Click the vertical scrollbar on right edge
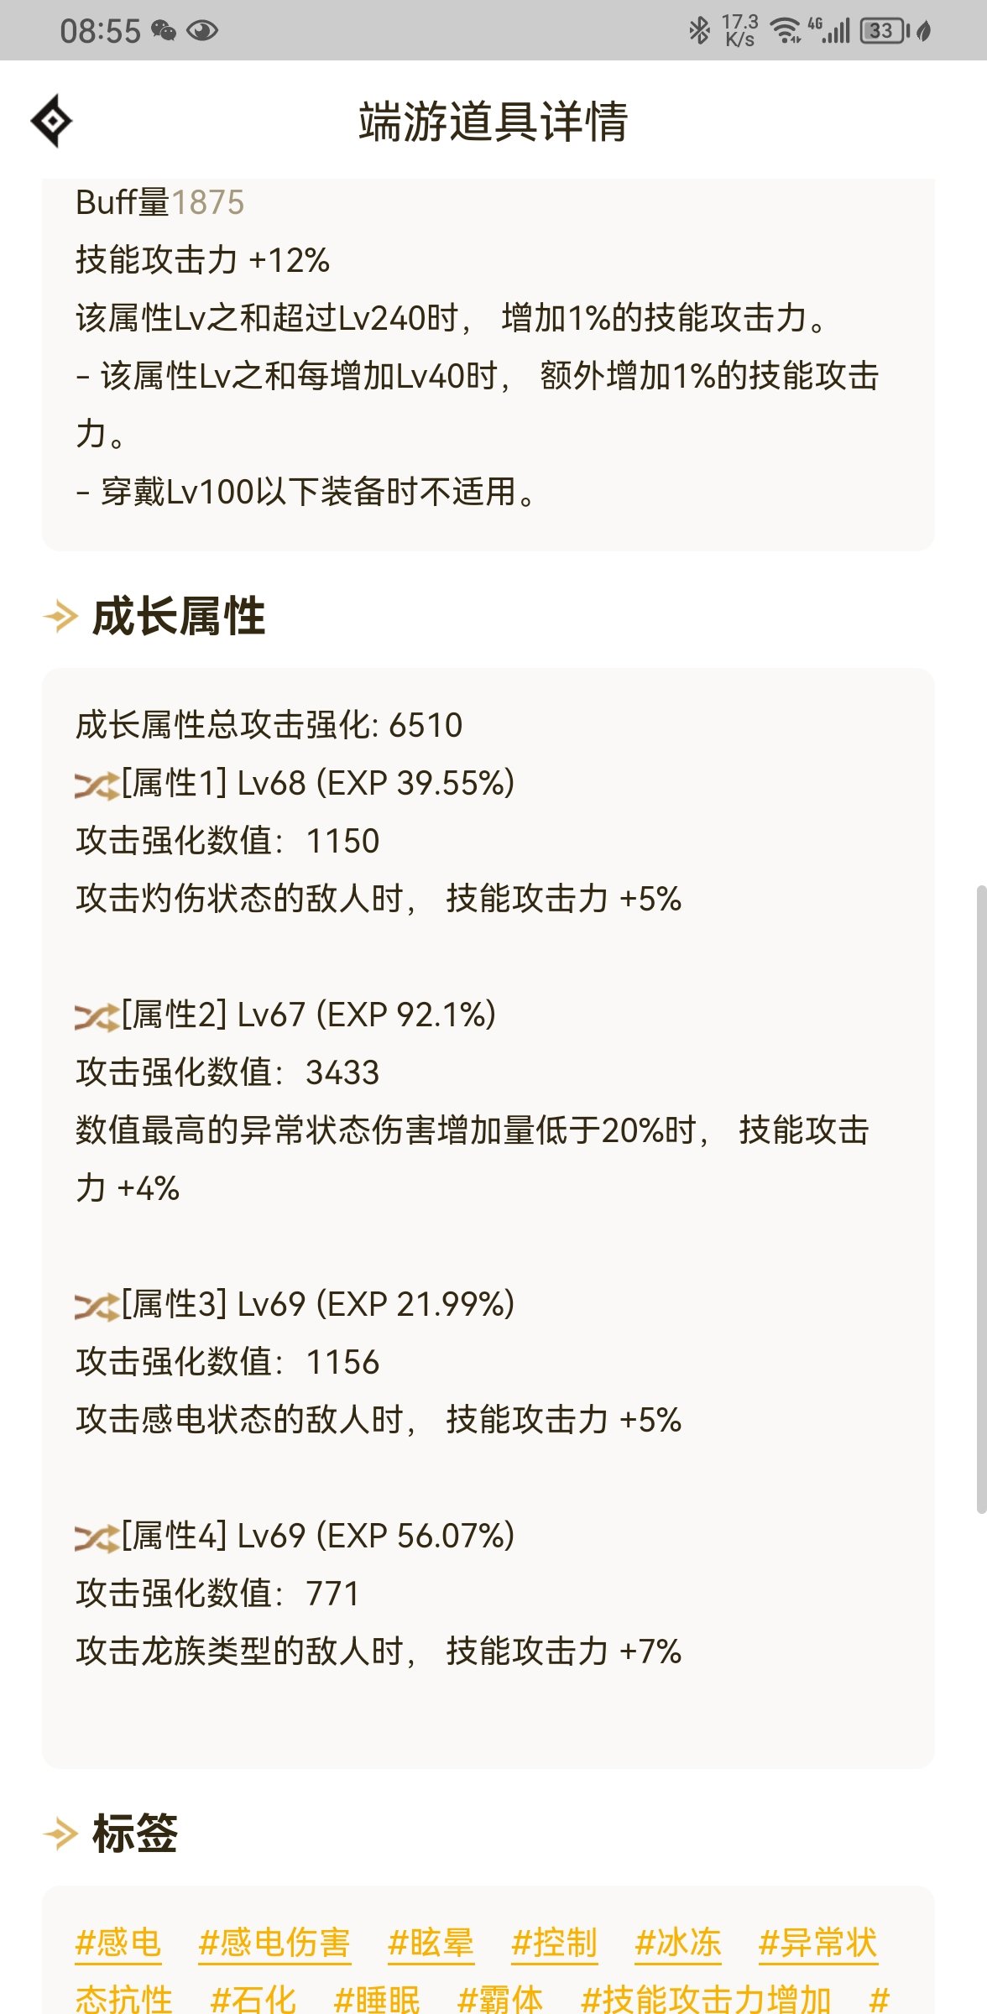Image resolution: width=987 pixels, height=2014 pixels. click(981, 1198)
